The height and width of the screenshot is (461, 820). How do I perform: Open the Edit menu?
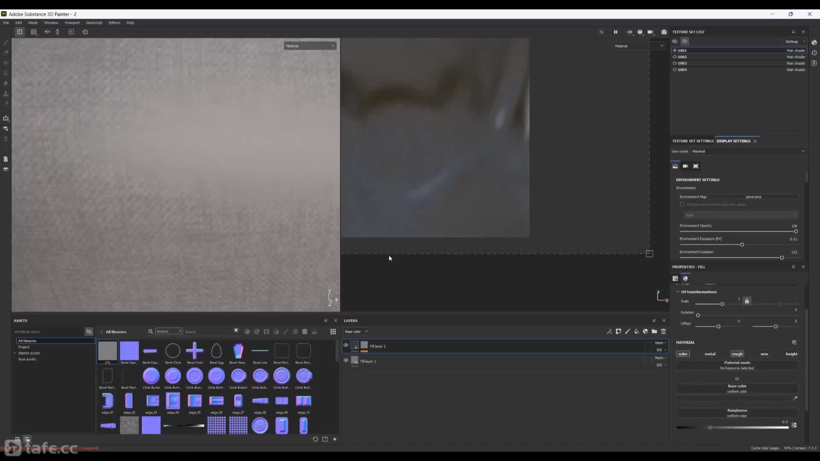[x=18, y=23]
